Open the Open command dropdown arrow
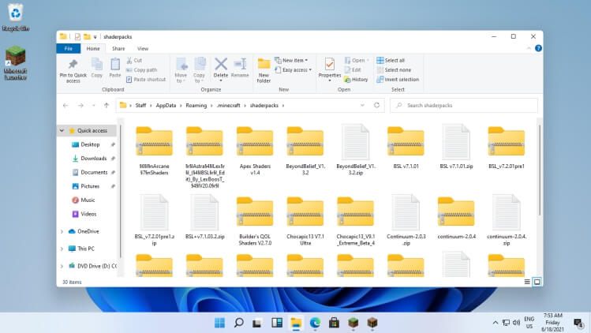The height and width of the screenshot is (333, 591). [x=368, y=60]
